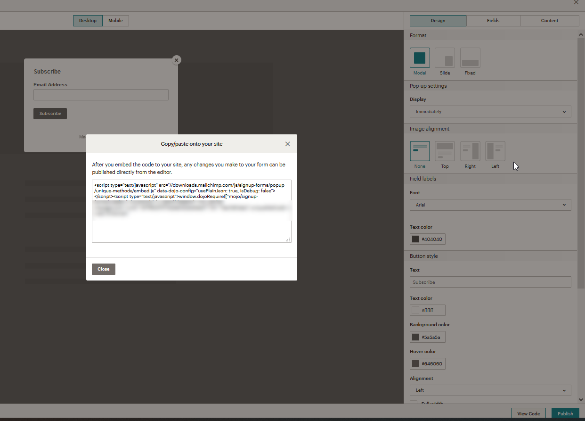Click the embed code text area
585x421 pixels.
192,211
